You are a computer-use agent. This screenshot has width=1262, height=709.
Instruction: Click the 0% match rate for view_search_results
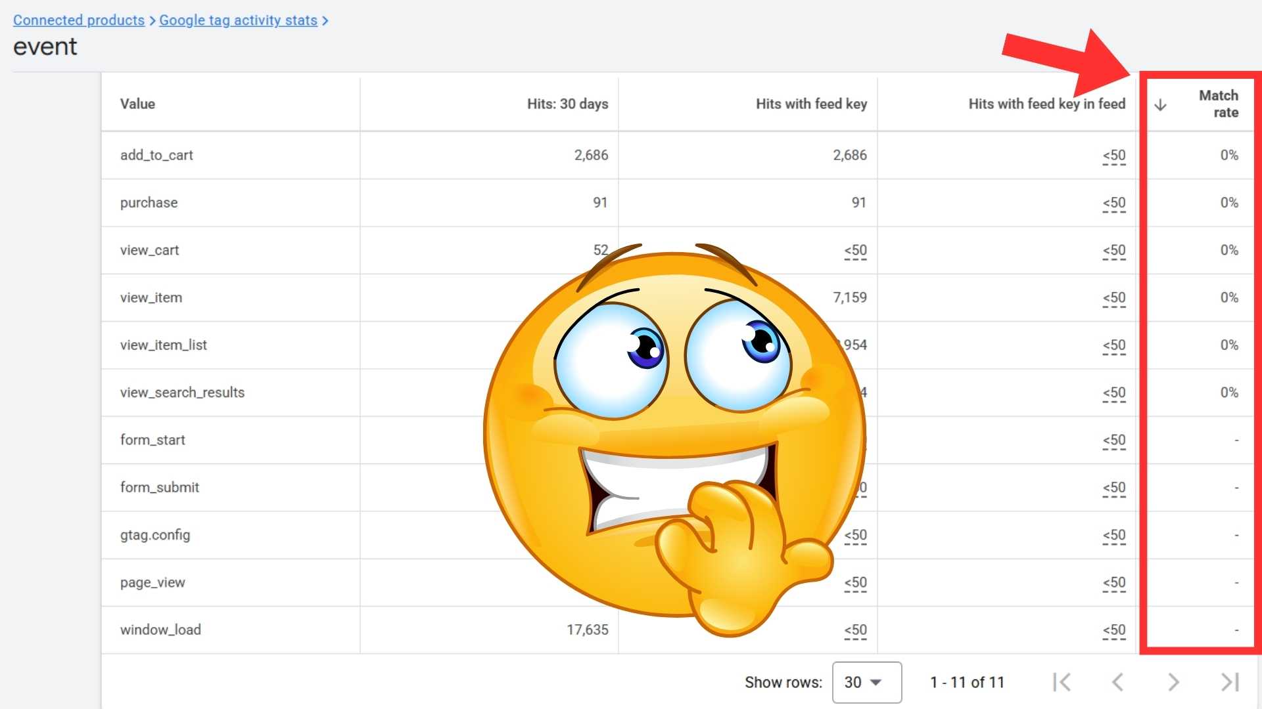[1229, 392]
